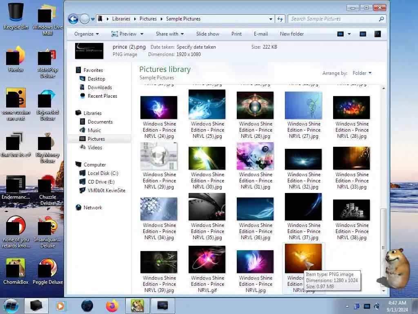This screenshot has height=314, width=418.
Task: Open Big Money Deluxe desktop icon
Action: pos(47,148)
